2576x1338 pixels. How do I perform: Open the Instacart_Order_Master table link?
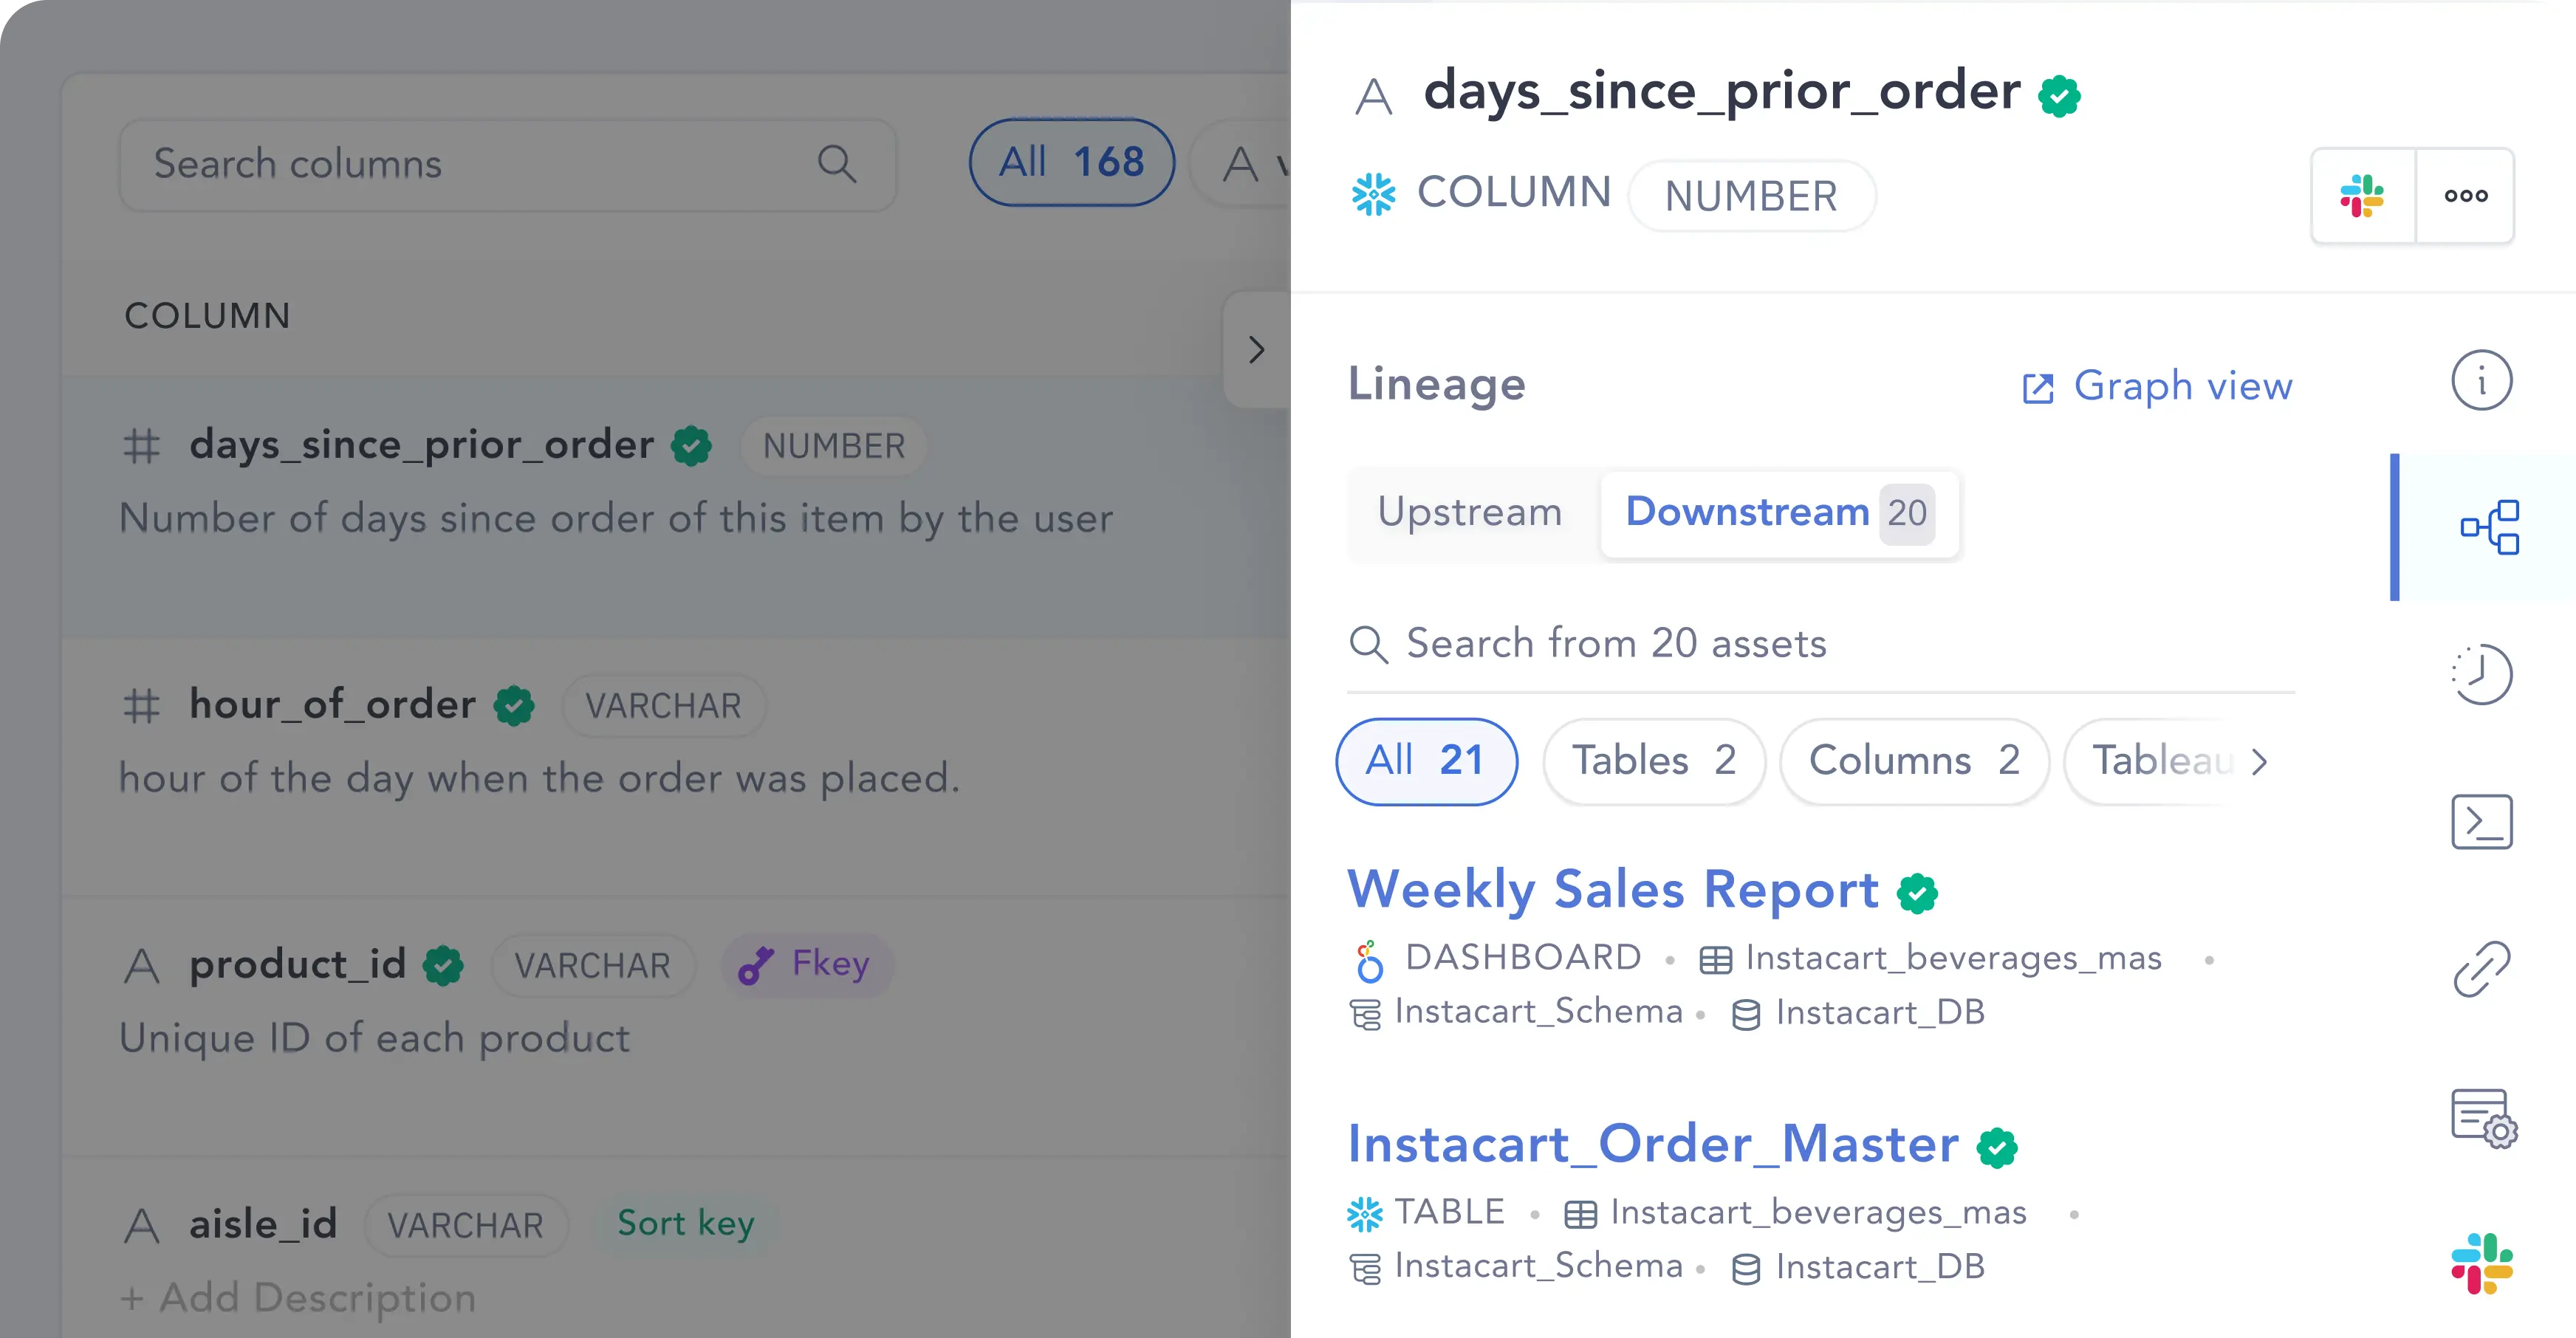tap(1653, 1144)
